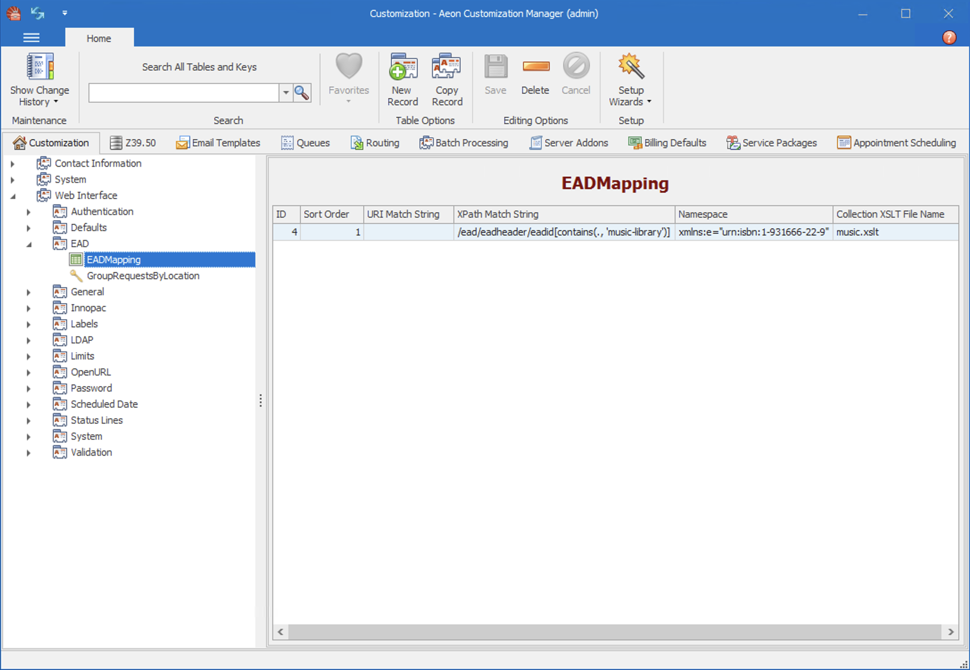Open the search history dropdown arrow
This screenshot has width=970, height=670.
point(286,93)
